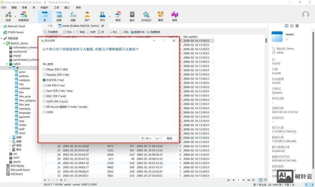Click the 函数 (Function) toolbar icon
The image size is (315, 187).
pos(73,16)
